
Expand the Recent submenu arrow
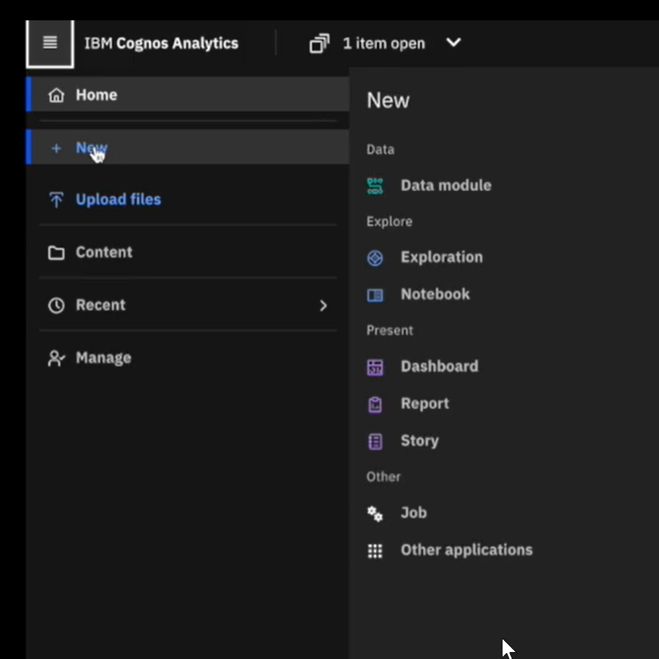pos(323,305)
